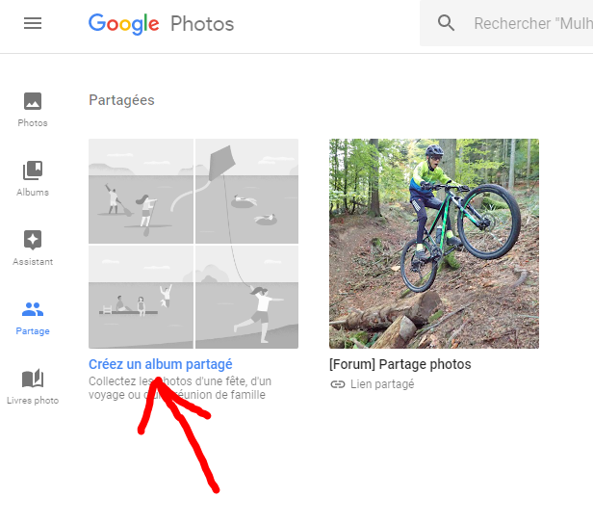Open the '[Forum] Partage photos' album title
The height and width of the screenshot is (524, 593).
pos(400,365)
